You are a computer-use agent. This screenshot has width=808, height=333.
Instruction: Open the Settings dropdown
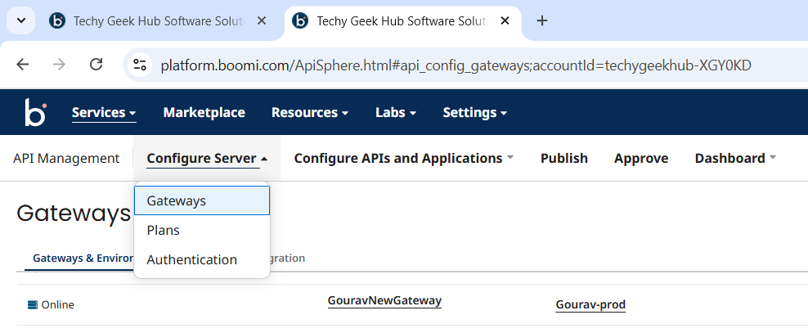point(474,112)
